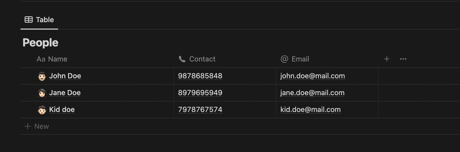Open the Kid doe page

click(x=62, y=110)
